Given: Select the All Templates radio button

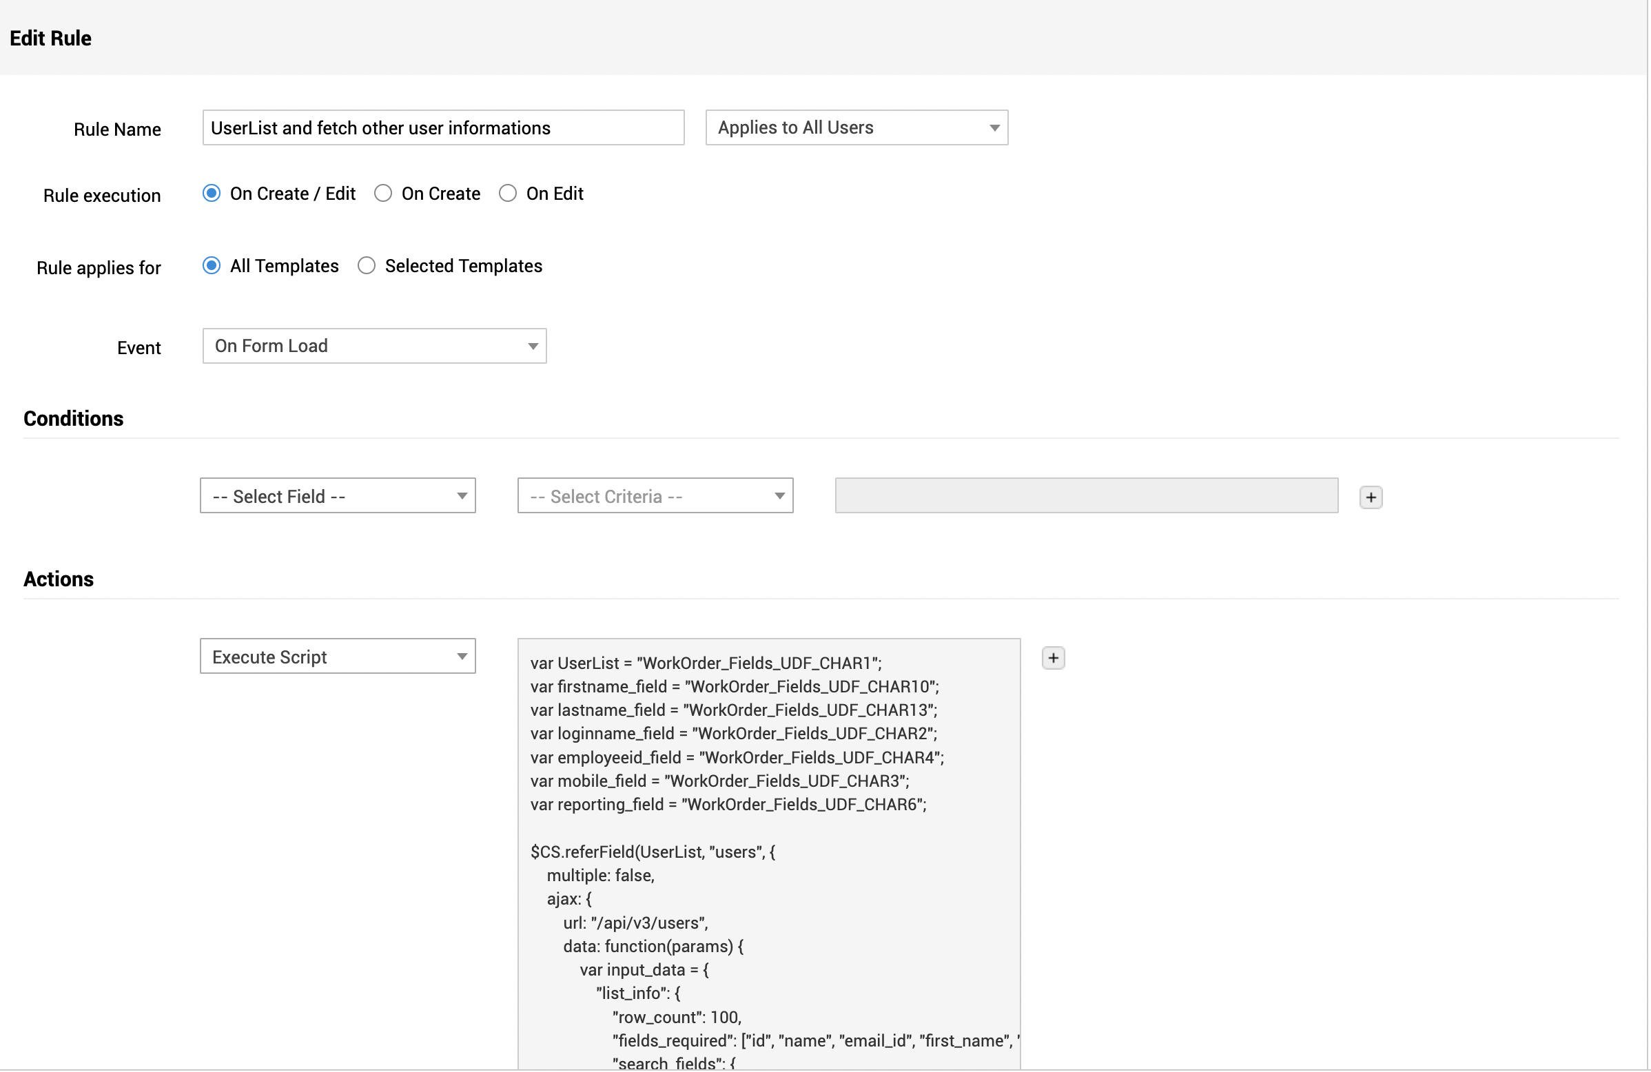Looking at the screenshot, I should 212,266.
